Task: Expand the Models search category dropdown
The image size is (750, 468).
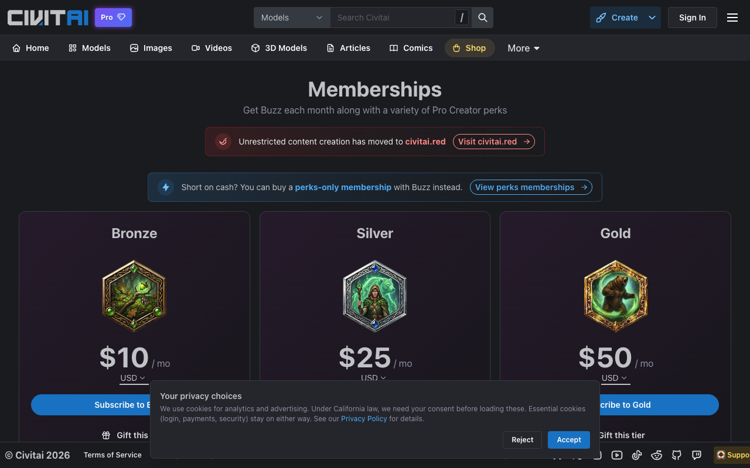Action: pos(292,18)
